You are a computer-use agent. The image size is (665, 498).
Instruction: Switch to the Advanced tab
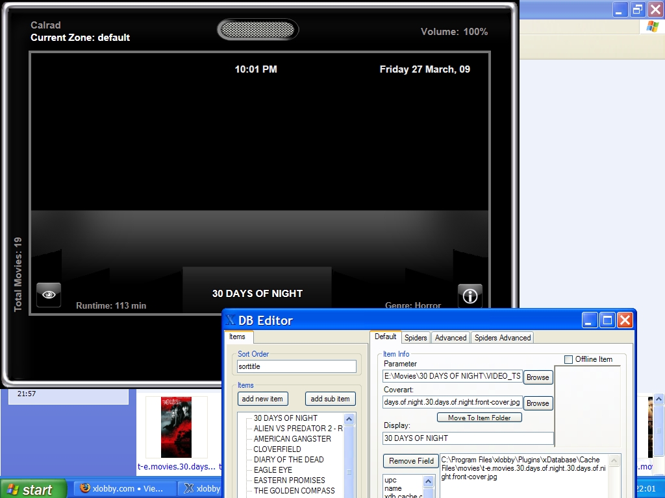(x=451, y=337)
